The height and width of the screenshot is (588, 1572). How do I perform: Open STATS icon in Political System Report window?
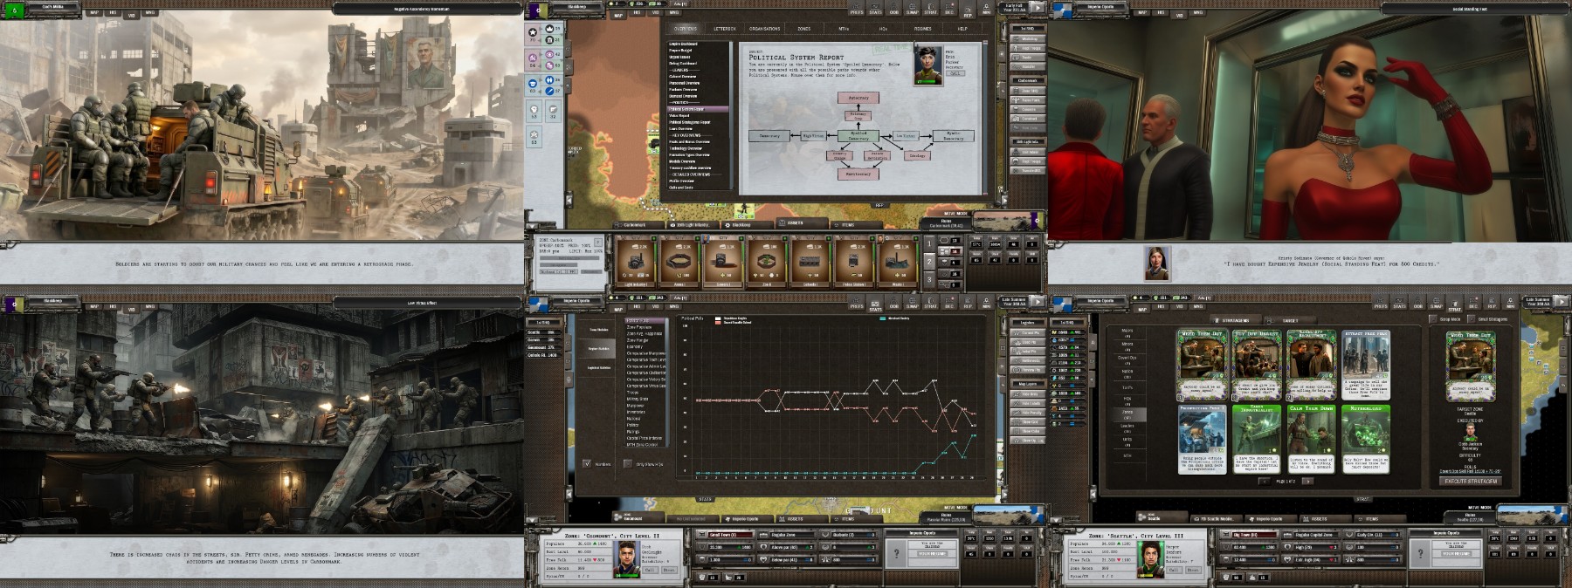(x=875, y=9)
